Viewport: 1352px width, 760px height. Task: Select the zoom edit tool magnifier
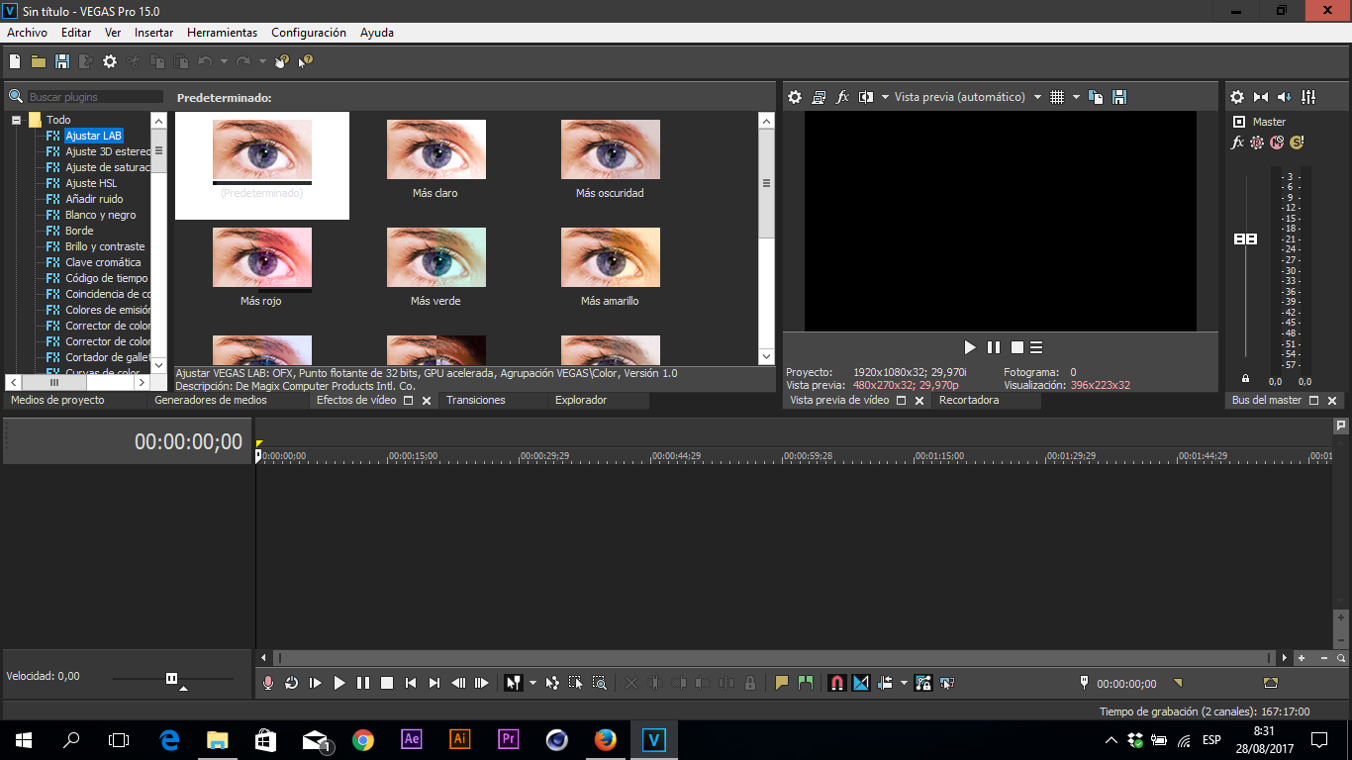click(600, 683)
